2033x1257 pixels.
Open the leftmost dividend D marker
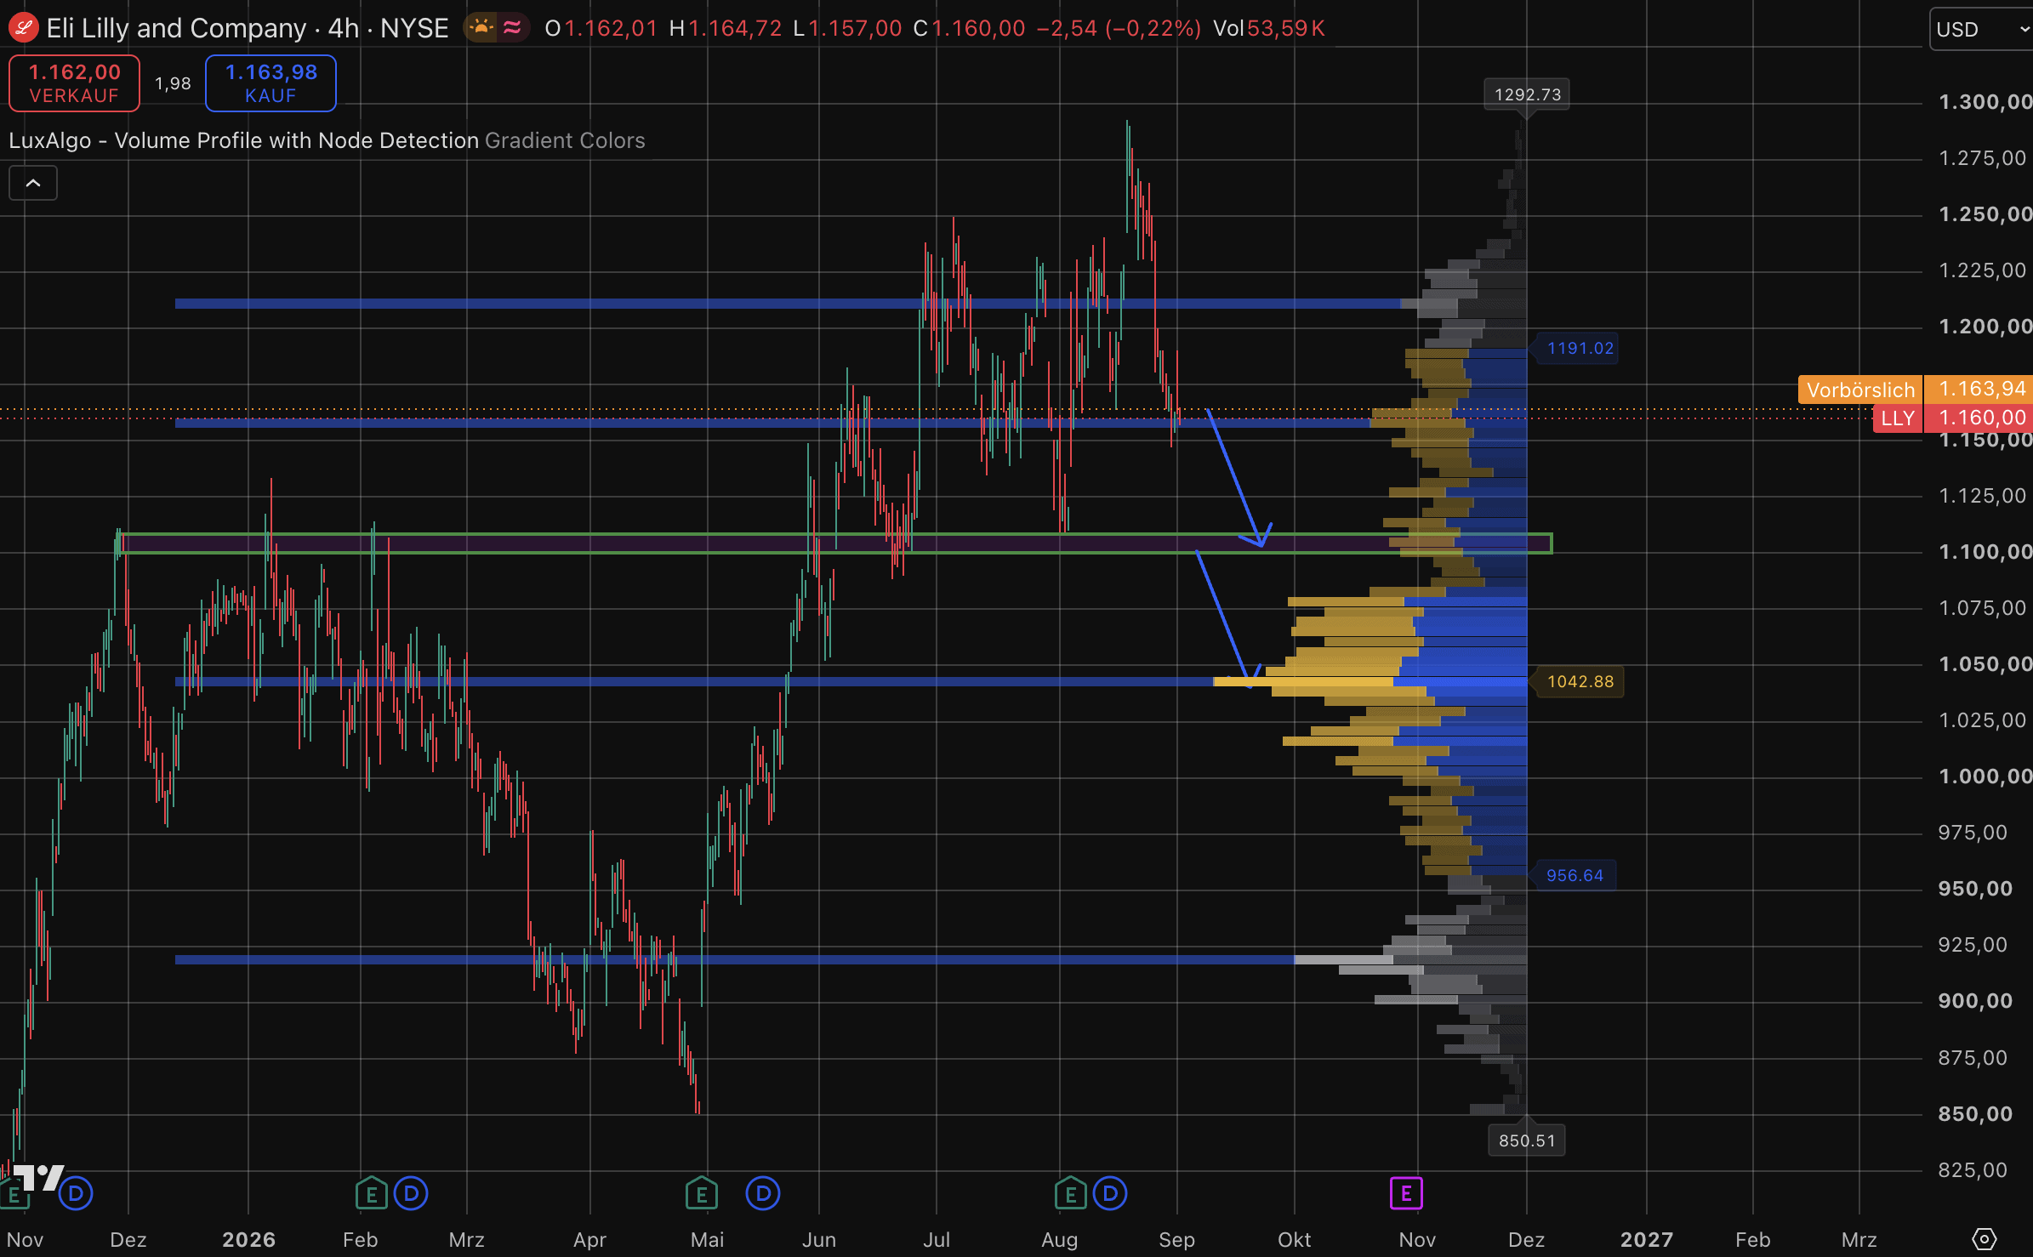(76, 1193)
